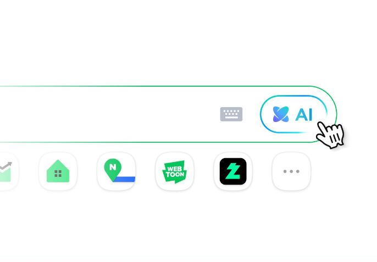Open the Naver Map shortcut icon

(x=117, y=171)
